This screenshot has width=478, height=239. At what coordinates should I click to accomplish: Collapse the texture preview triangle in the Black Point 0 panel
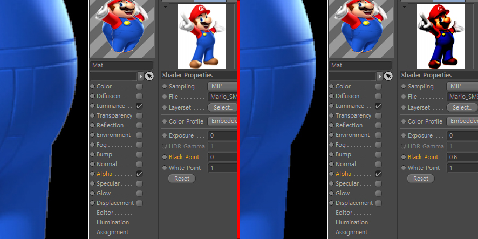click(165, 6)
